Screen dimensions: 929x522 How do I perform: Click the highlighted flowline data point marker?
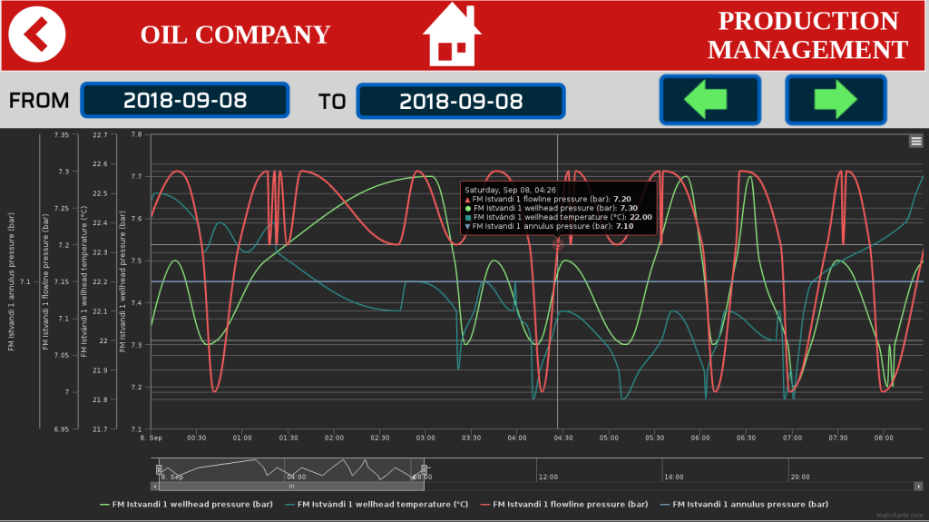[557, 244]
